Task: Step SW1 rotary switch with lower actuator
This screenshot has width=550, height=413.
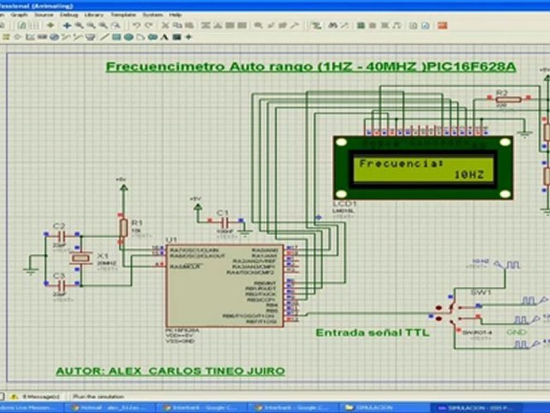Action: (438, 318)
